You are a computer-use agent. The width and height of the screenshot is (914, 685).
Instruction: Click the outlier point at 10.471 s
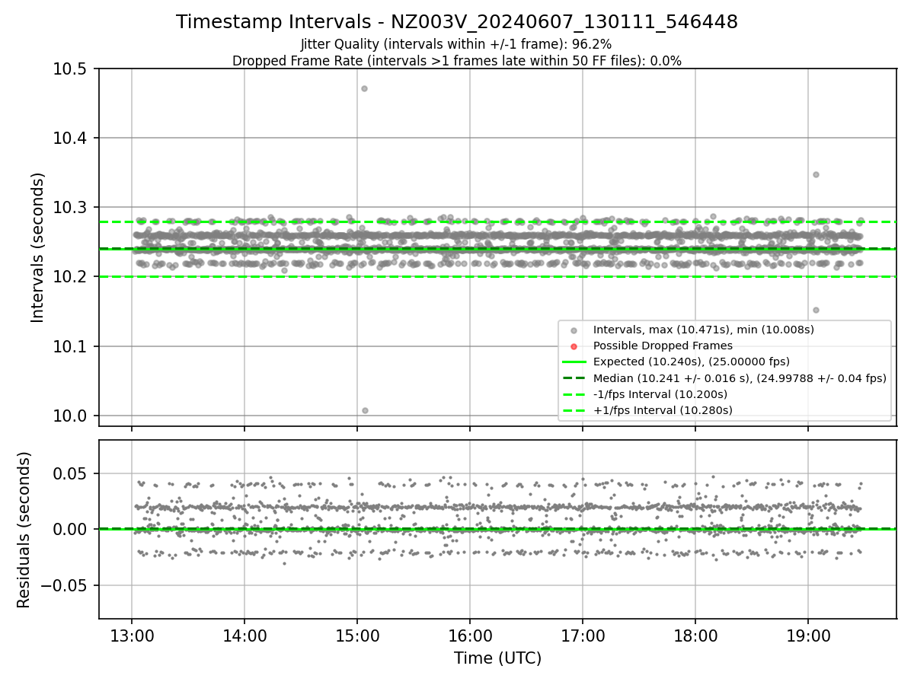(x=364, y=88)
